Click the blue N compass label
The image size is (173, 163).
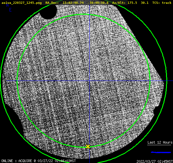tap(7, 5)
